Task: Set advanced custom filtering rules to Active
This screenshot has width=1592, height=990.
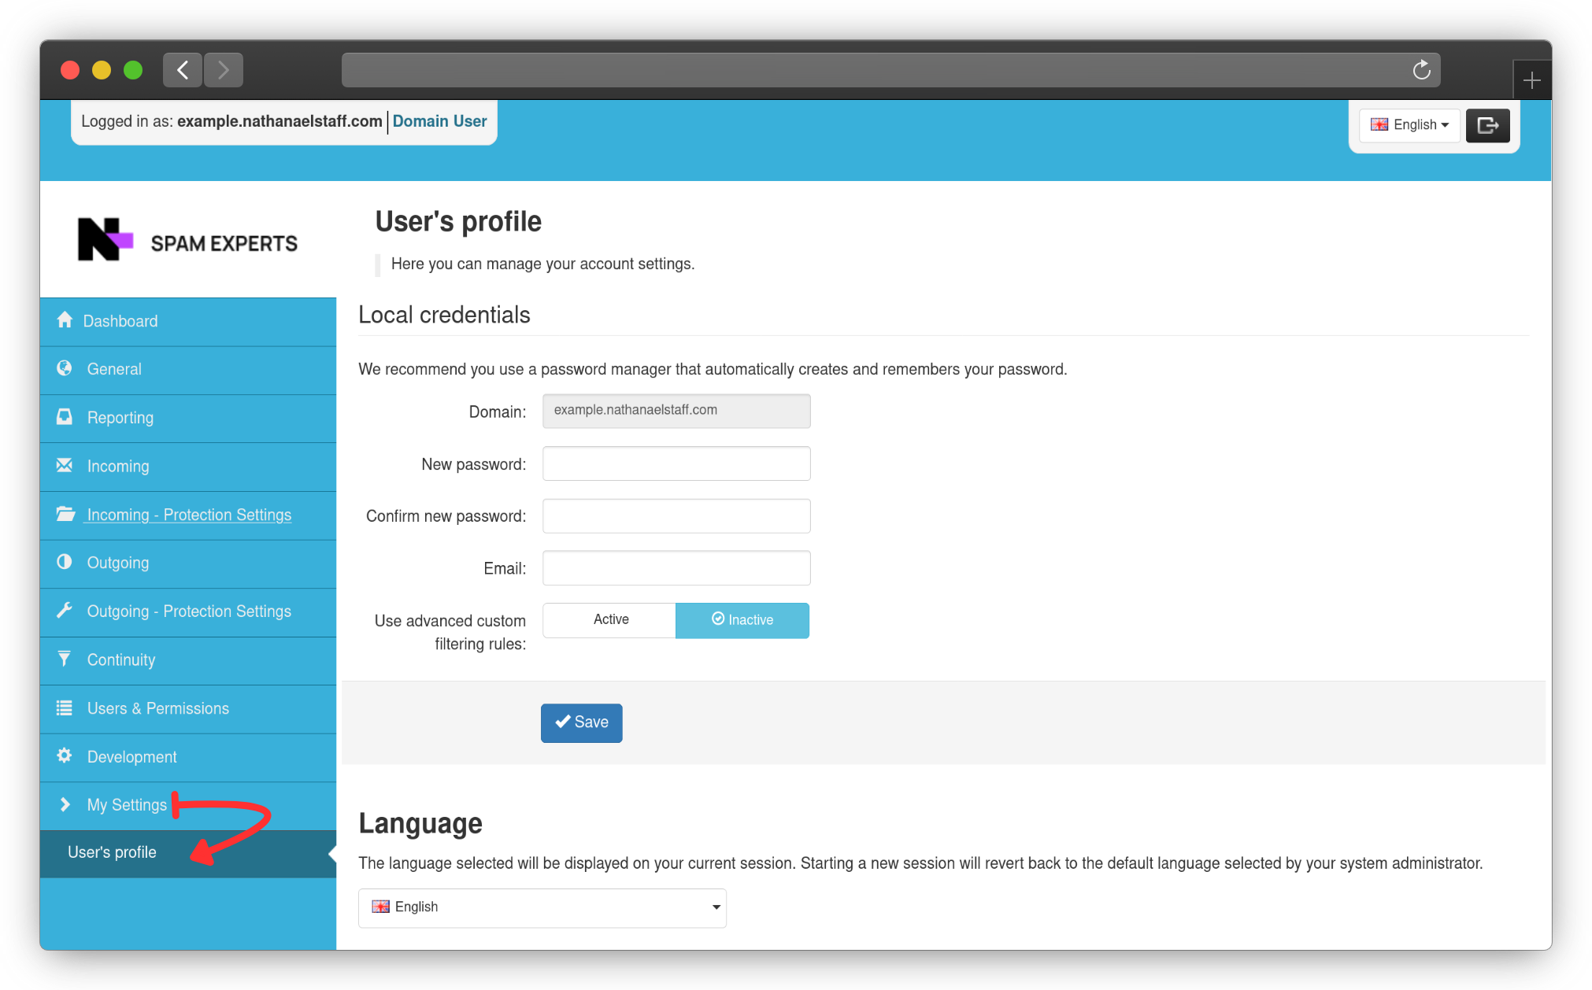Action: coord(609,620)
